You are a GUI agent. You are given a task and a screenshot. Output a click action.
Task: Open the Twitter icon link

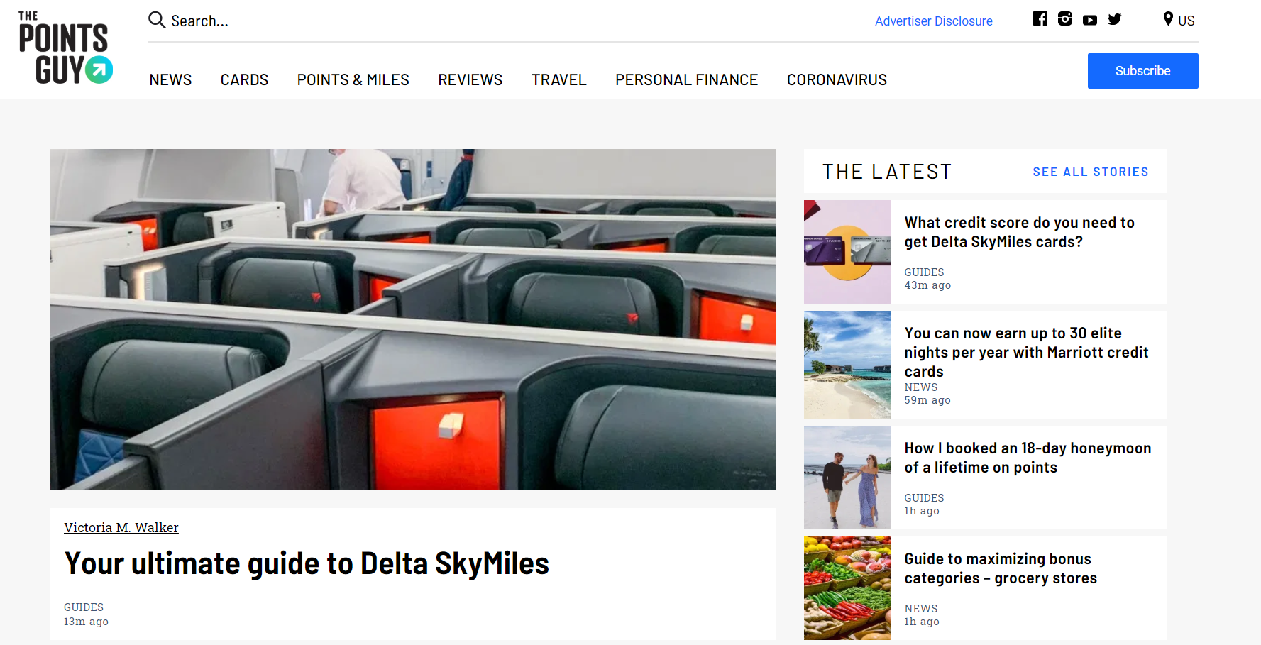1115,19
